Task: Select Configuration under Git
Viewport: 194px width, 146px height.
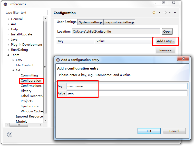Action: tap(31, 81)
